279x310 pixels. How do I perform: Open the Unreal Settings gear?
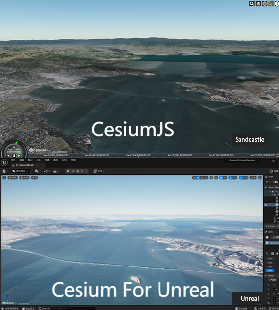[x=274, y=171]
